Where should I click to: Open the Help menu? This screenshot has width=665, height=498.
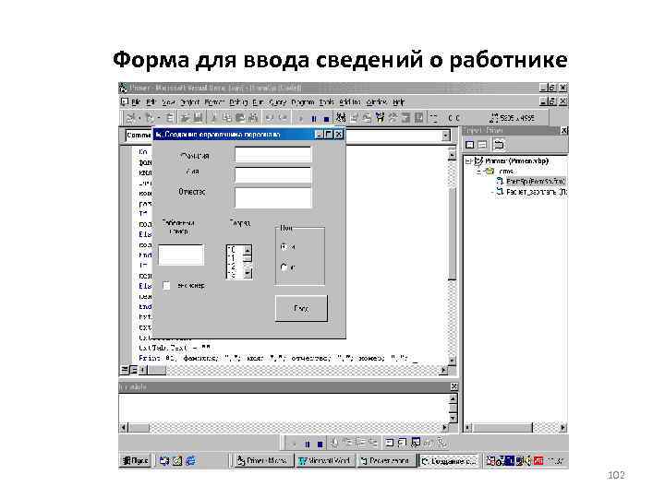click(398, 102)
